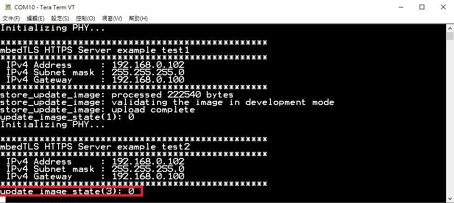This screenshot has width=454, height=203.
Task: Open the 編輯(E) menu
Action: [x=35, y=19]
